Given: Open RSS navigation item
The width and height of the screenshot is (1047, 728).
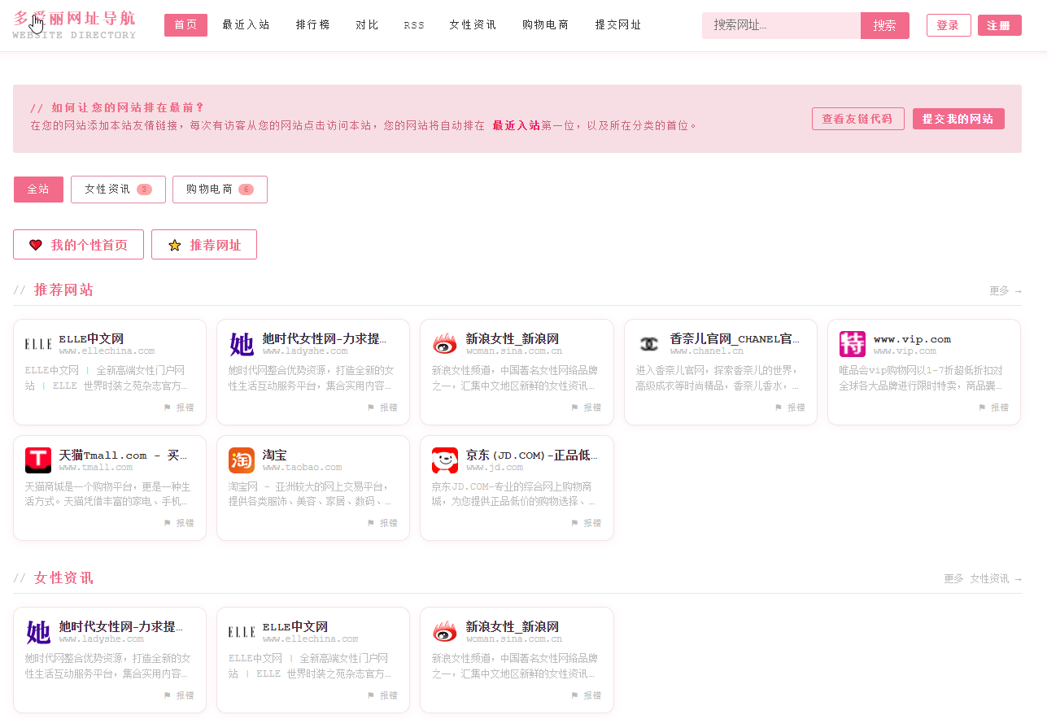Looking at the screenshot, I should tap(414, 25).
